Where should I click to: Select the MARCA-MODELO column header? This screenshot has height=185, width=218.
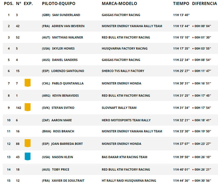[x=119, y=4]
